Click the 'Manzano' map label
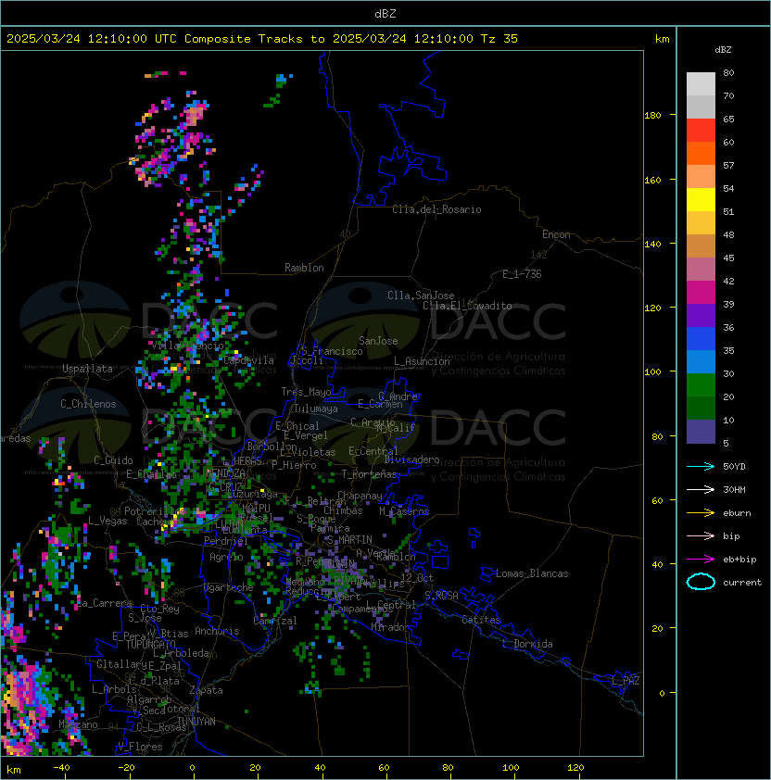Viewport: 771px width, 780px height. coord(78,724)
